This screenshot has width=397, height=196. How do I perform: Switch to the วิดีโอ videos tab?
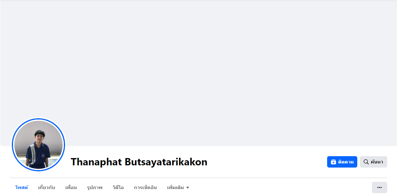118,187
